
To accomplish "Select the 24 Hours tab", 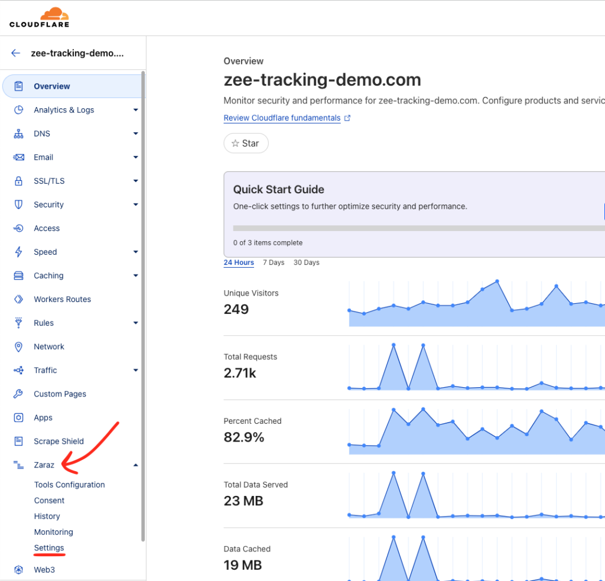I will point(239,262).
